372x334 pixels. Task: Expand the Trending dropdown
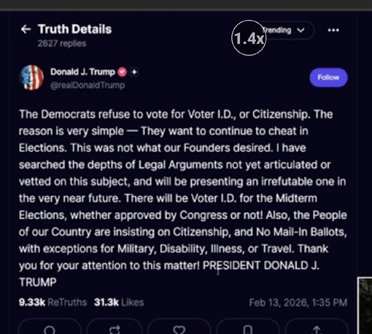285,30
